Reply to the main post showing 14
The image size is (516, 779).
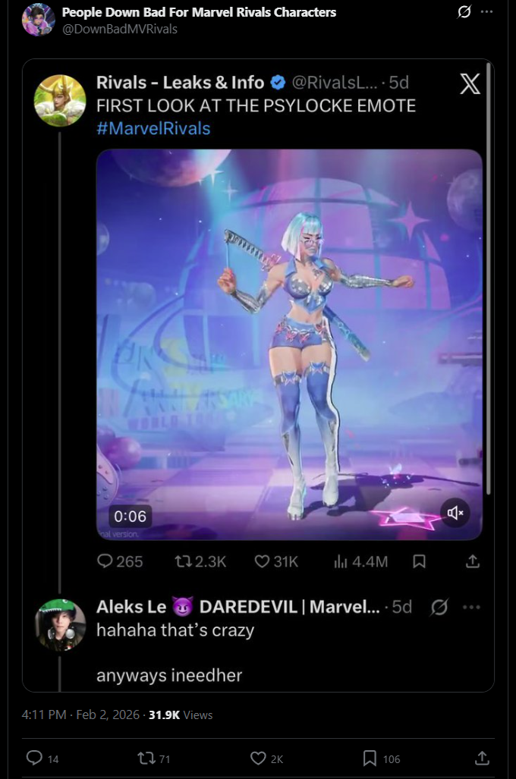click(x=42, y=758)
